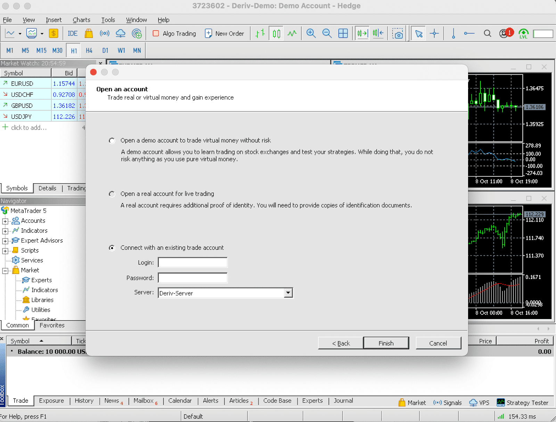Select the open real account option
The image size is (556, 422).
click(x=112, y=194)
